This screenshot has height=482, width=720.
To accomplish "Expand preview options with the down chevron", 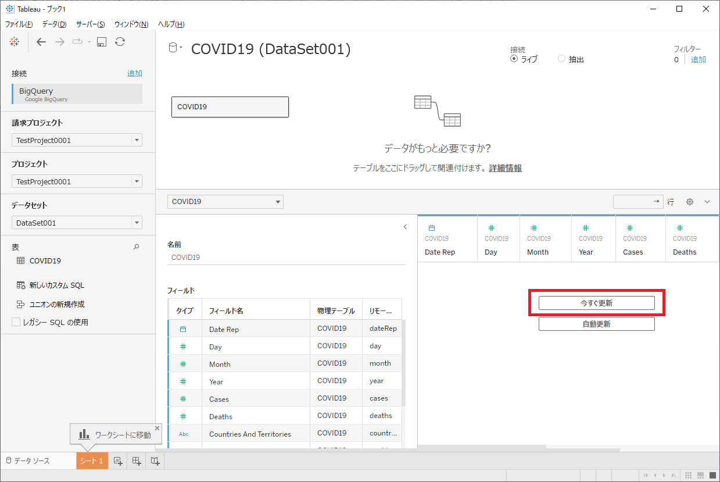I will pos(707,202).
